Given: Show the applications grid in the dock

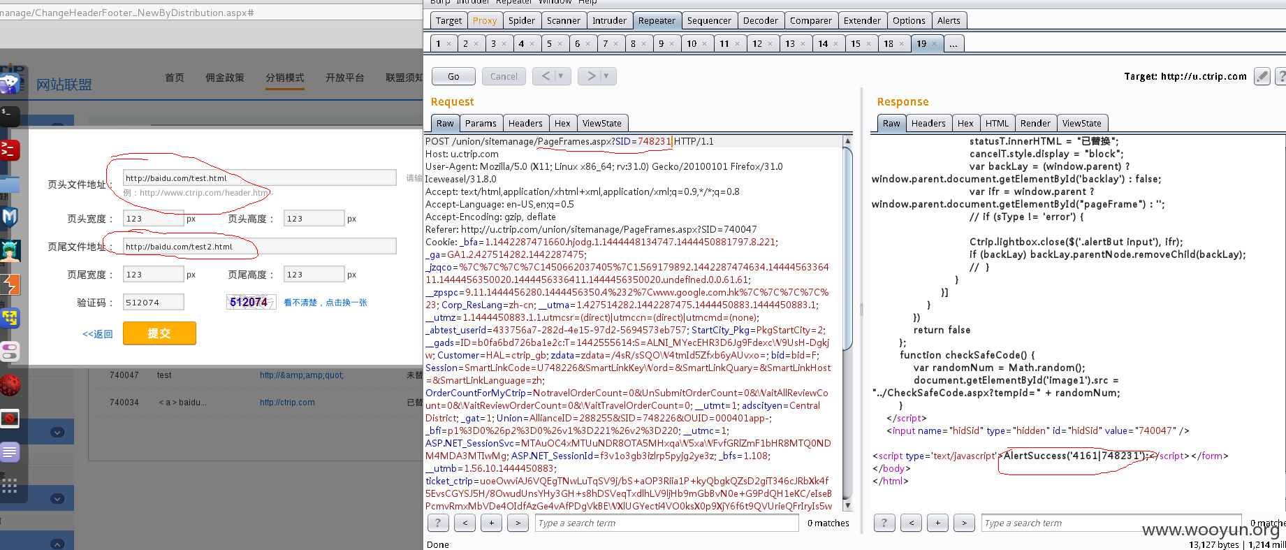Looking at the screenshot, I should tap(9, 486).
